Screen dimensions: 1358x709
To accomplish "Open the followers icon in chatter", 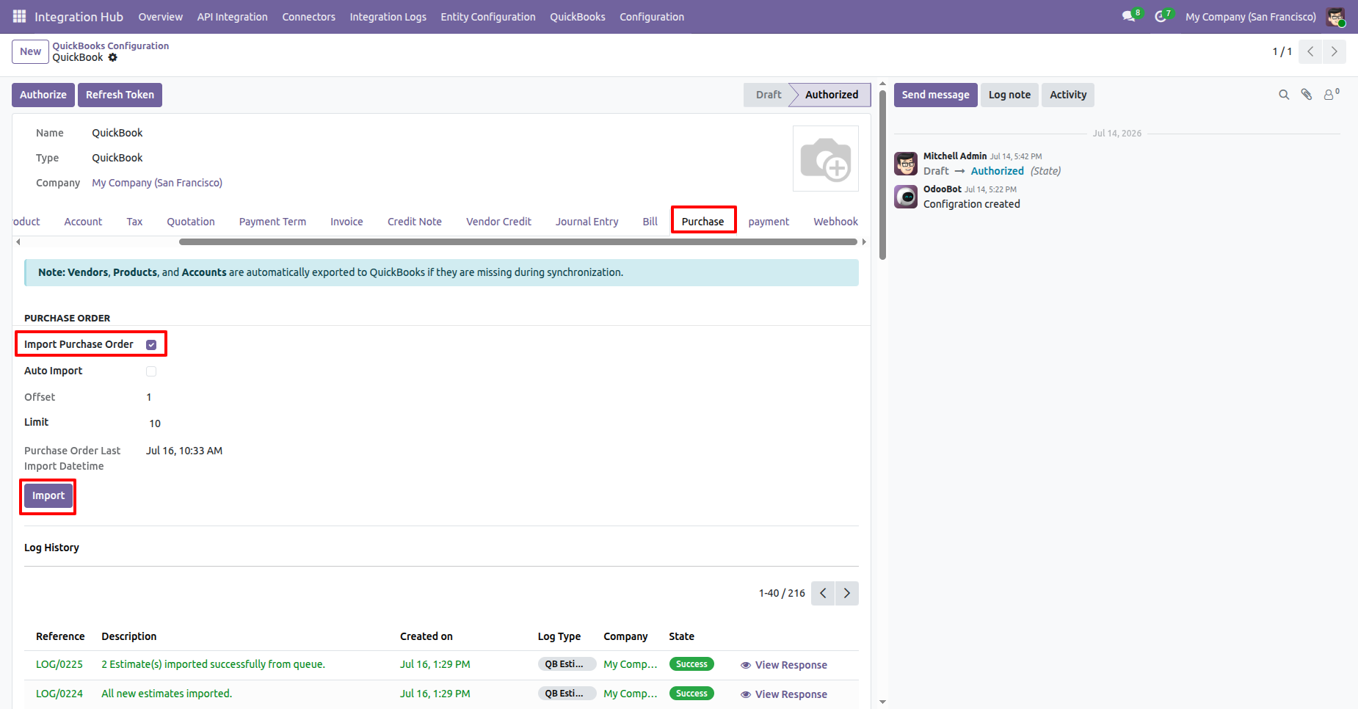I will (x=1331, y=95).
